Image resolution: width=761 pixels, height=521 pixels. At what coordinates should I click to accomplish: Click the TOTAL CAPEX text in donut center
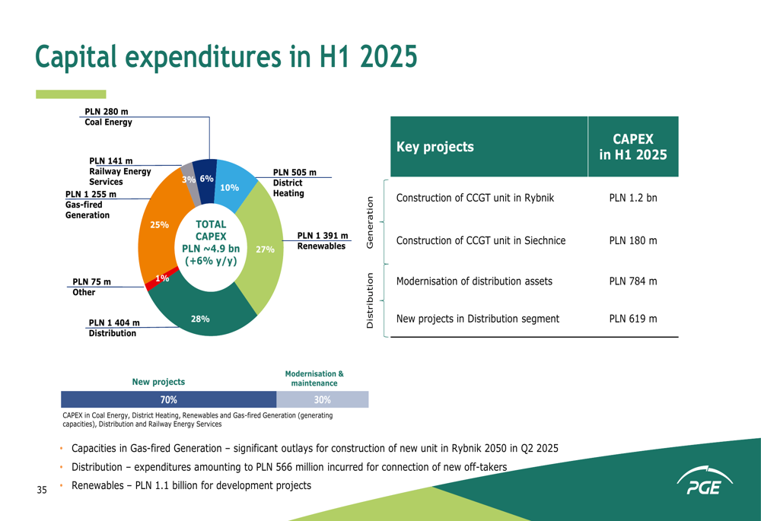pos(211,230)
